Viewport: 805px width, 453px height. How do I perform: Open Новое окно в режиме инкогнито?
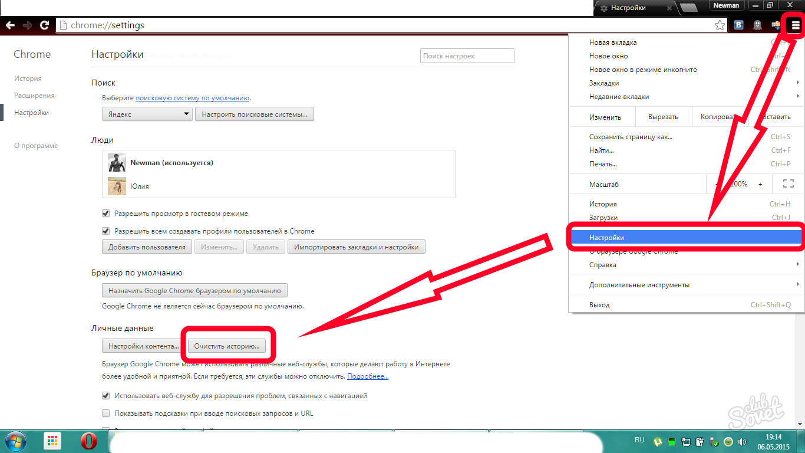point(686,70)
